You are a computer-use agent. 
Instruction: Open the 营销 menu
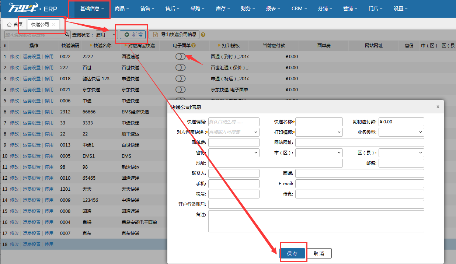point(349,8)
